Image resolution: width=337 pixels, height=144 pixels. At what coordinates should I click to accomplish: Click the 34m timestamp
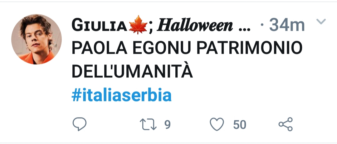(x=287, y=25)
